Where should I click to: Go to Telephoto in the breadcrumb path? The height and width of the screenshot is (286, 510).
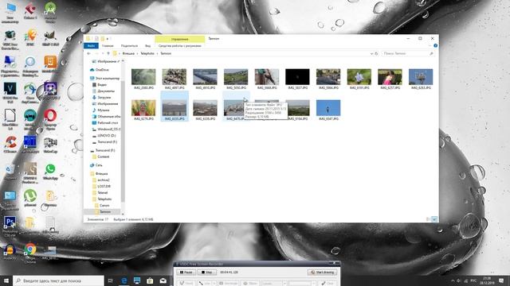[x=147, y=53]
